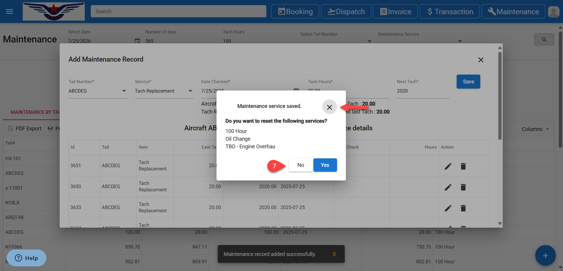Dismiss the success snackbar with the X

[334, 254]
